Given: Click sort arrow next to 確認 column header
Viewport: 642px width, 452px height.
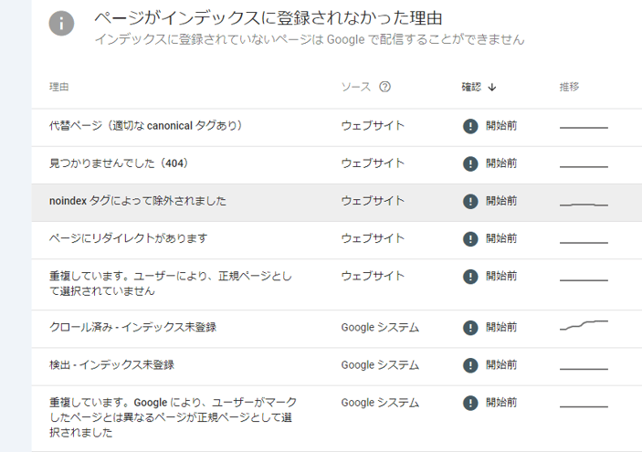Looking at the screenshot, I should (492, 88).
